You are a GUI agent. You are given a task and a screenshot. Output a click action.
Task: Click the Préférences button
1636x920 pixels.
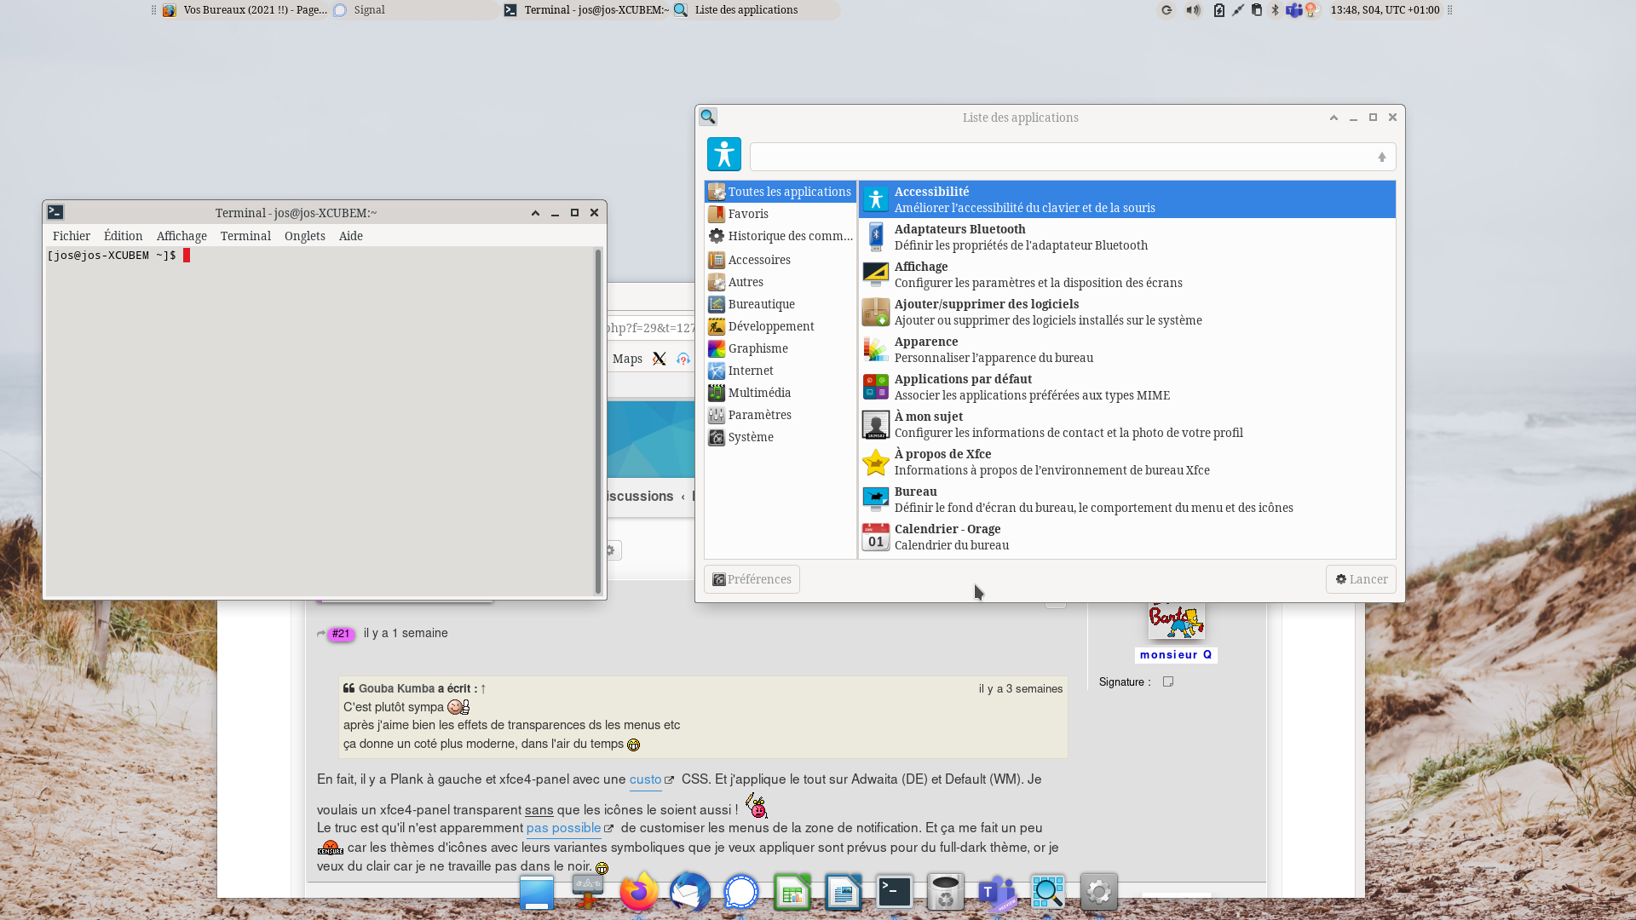point(752,579)
